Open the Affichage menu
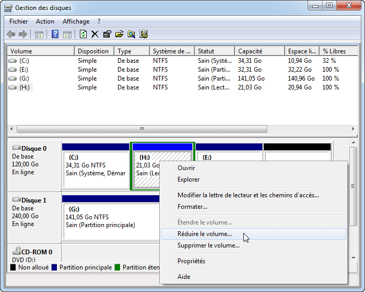This screenshot has height=292, width=365. pos(76,21)
